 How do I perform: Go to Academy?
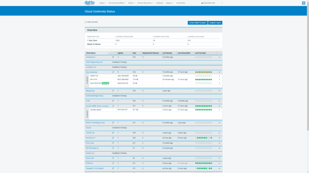point(159,3)
